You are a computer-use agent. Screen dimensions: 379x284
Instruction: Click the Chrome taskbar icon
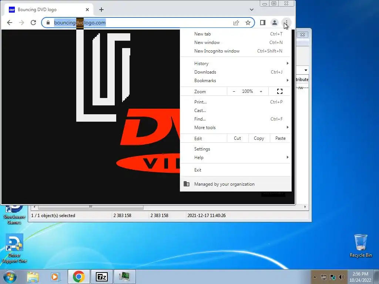(79, 277)
